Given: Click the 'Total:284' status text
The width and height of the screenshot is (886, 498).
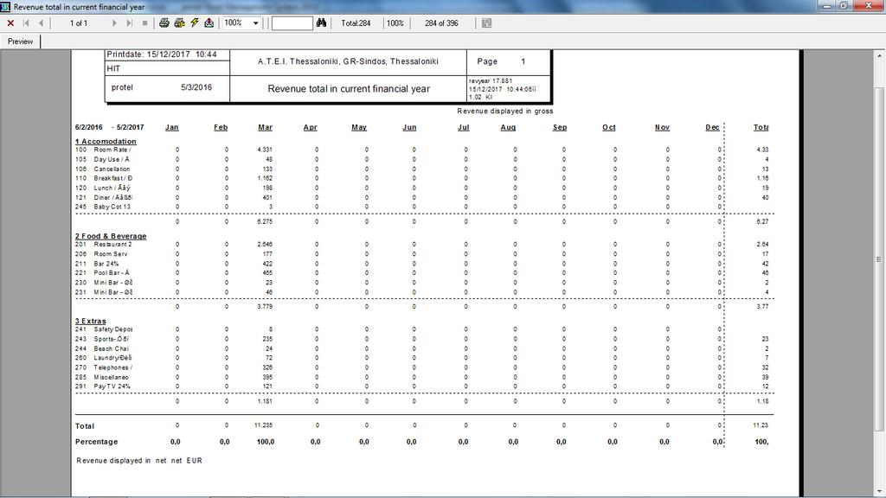Looking at the screenshot, I should click(356, 23).
